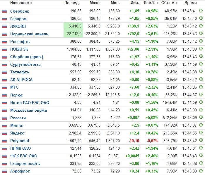Click the Макс. column header
205x176 pixels.
[x=95, y=3]
